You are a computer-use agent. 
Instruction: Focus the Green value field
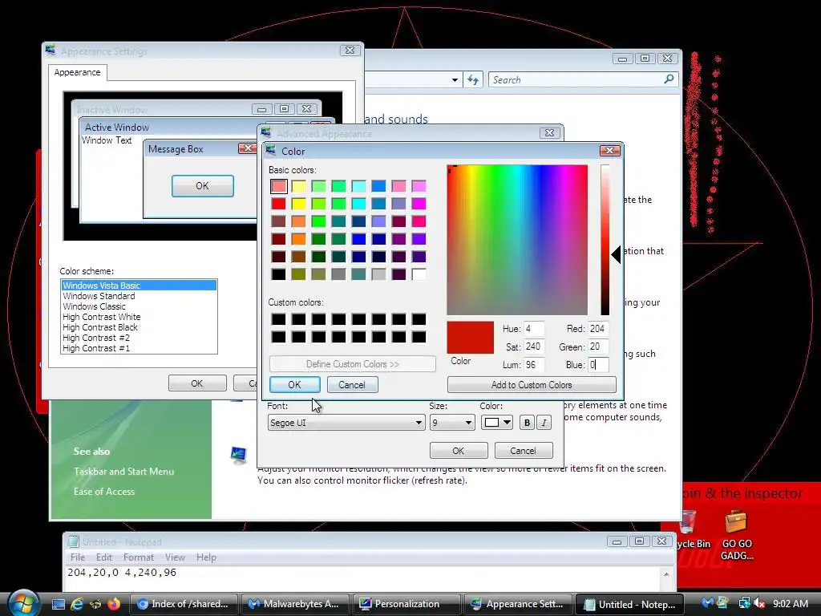coord(598,346)
